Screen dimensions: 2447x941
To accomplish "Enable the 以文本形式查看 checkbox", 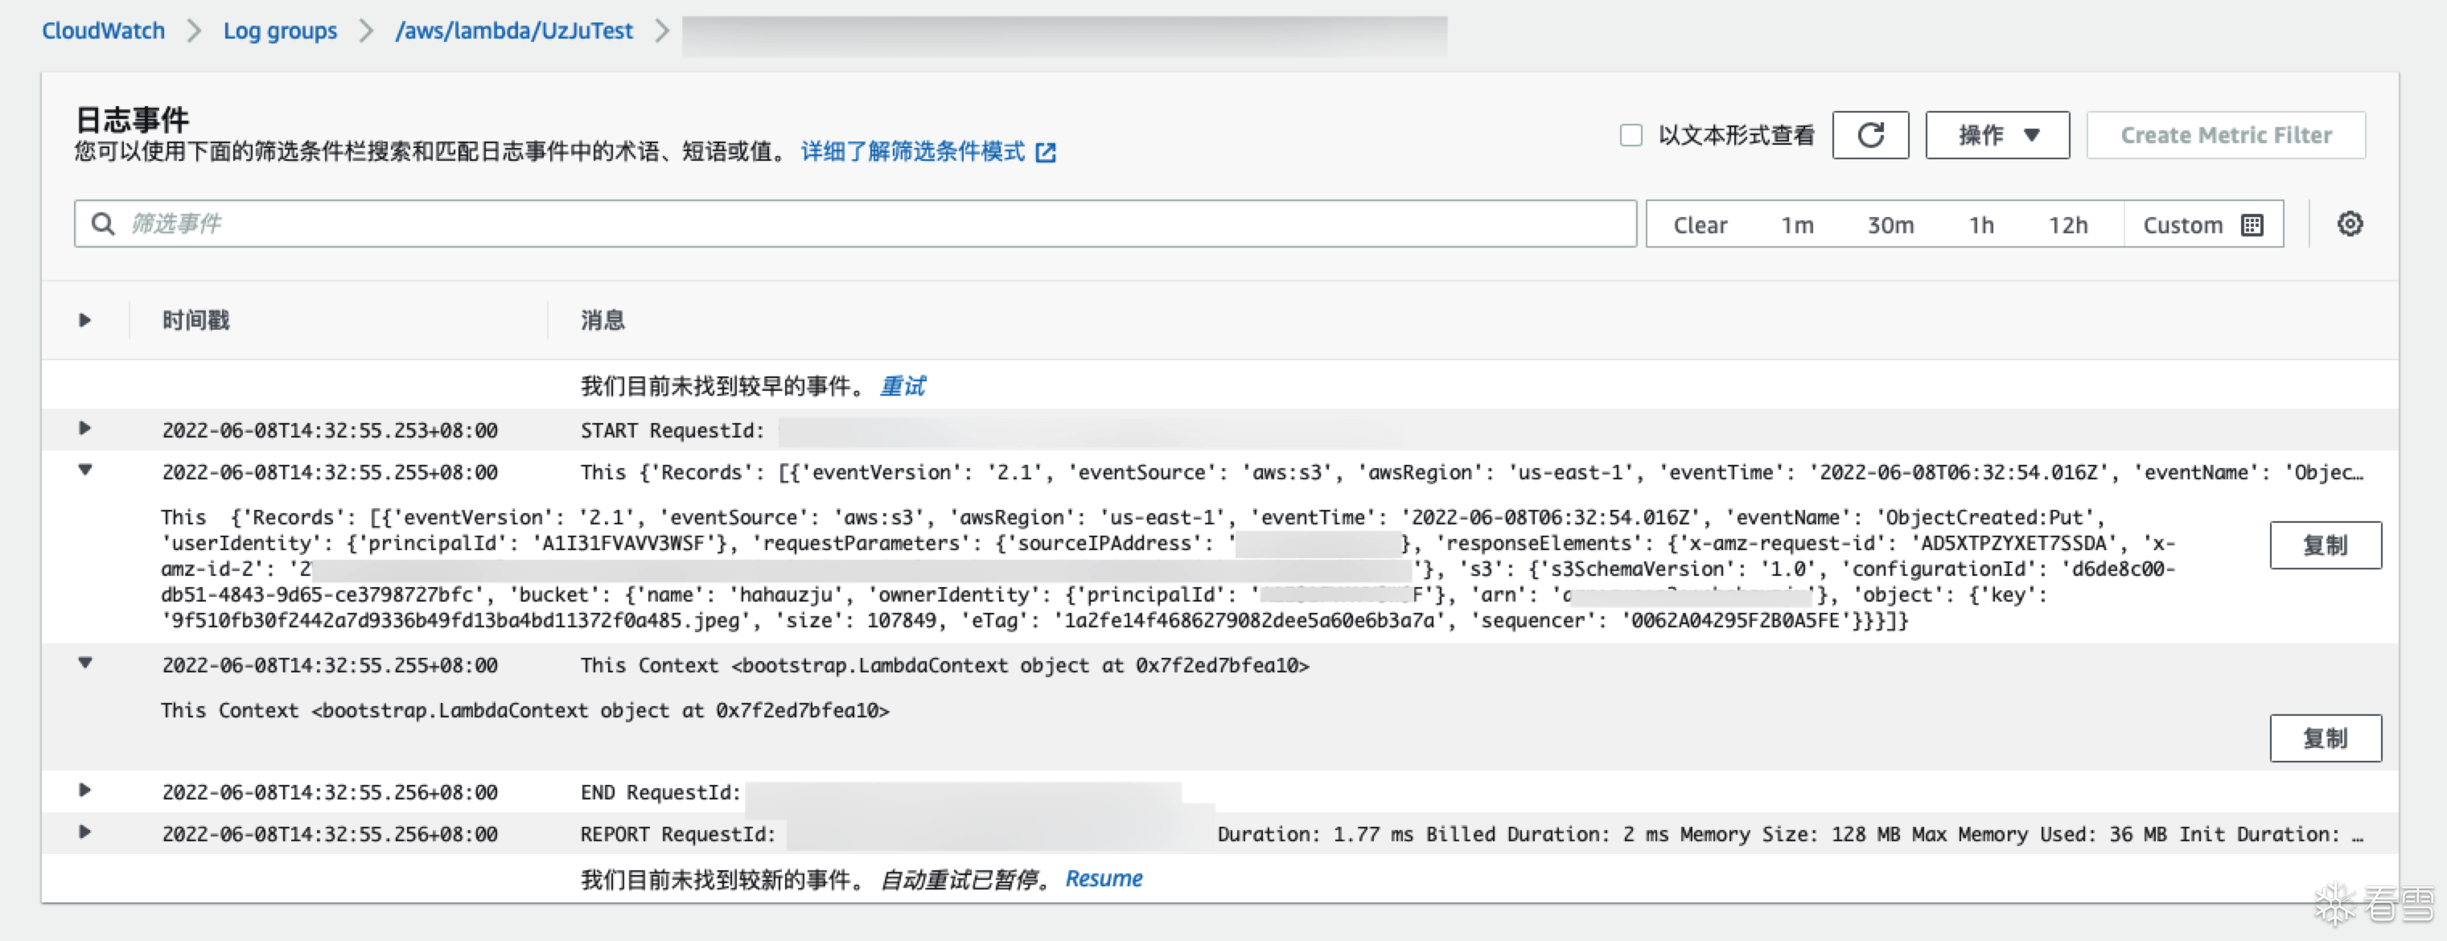I will [x=1630, y=135].
